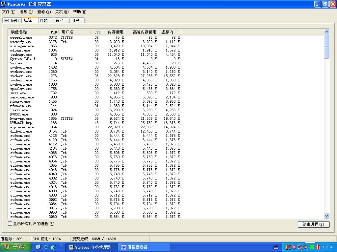Open the 开始 Start button
Image resolution: width=337 pixels, height=252 pixels.
[x=16, y=247]
